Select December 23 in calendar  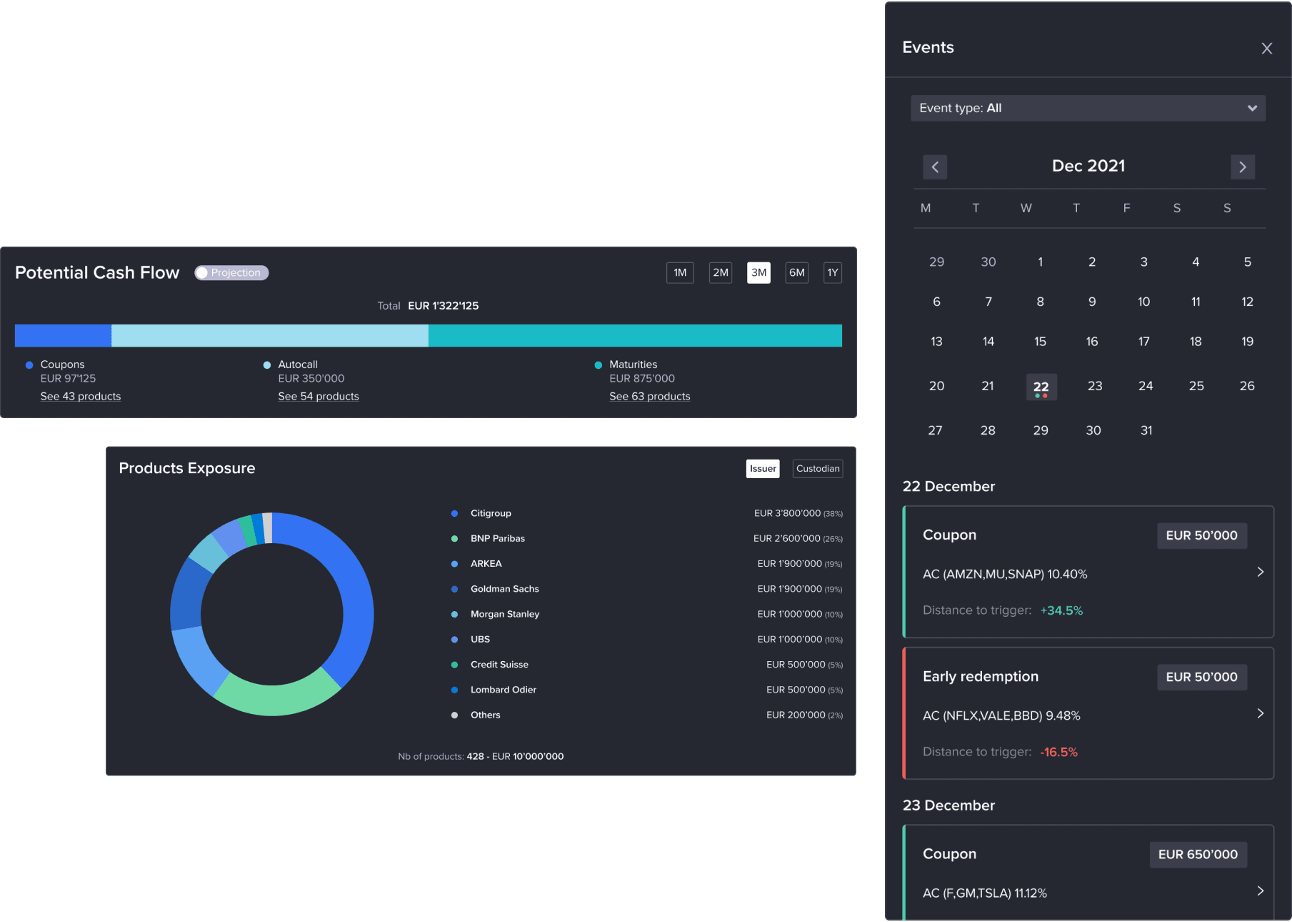[x=1095, y=386]
